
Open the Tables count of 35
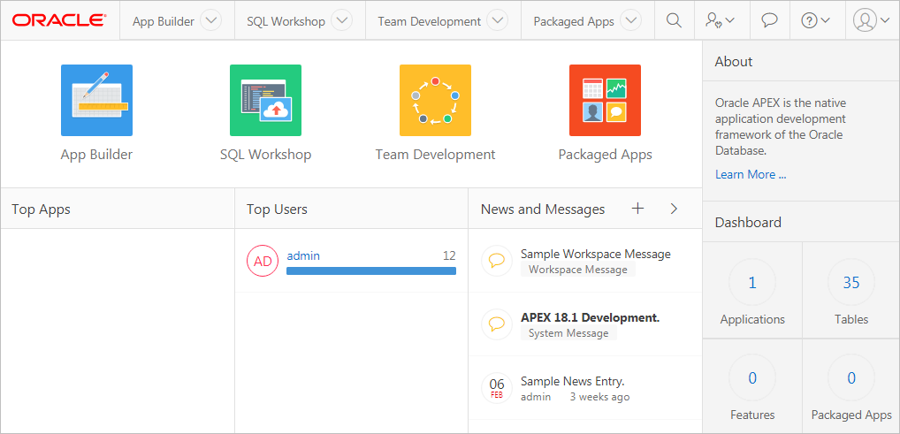[850, 283]
